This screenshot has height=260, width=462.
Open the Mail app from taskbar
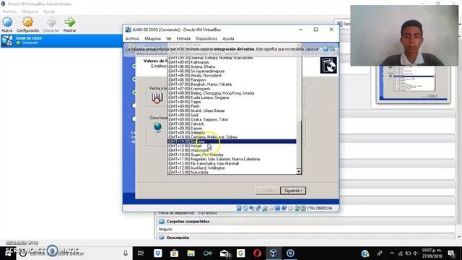[225, 253]
